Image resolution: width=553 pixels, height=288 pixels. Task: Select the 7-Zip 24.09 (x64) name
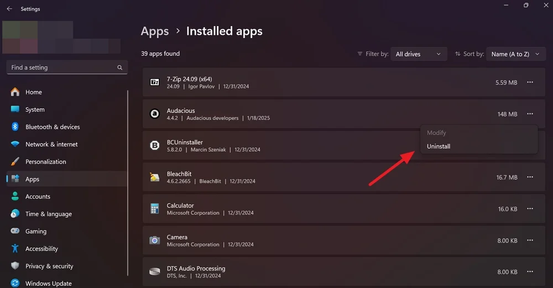click(189, 79)
